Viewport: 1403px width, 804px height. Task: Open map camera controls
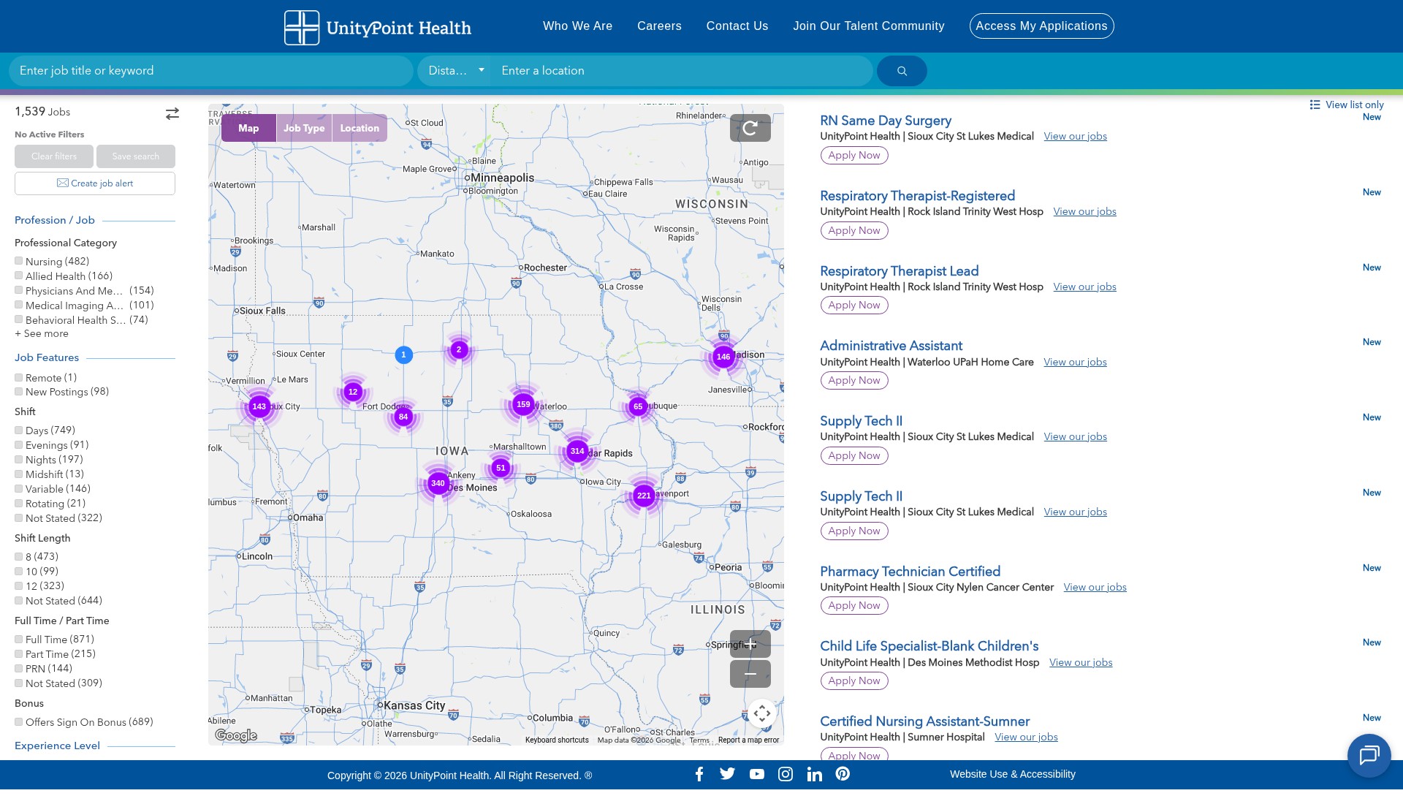[761, 713]
